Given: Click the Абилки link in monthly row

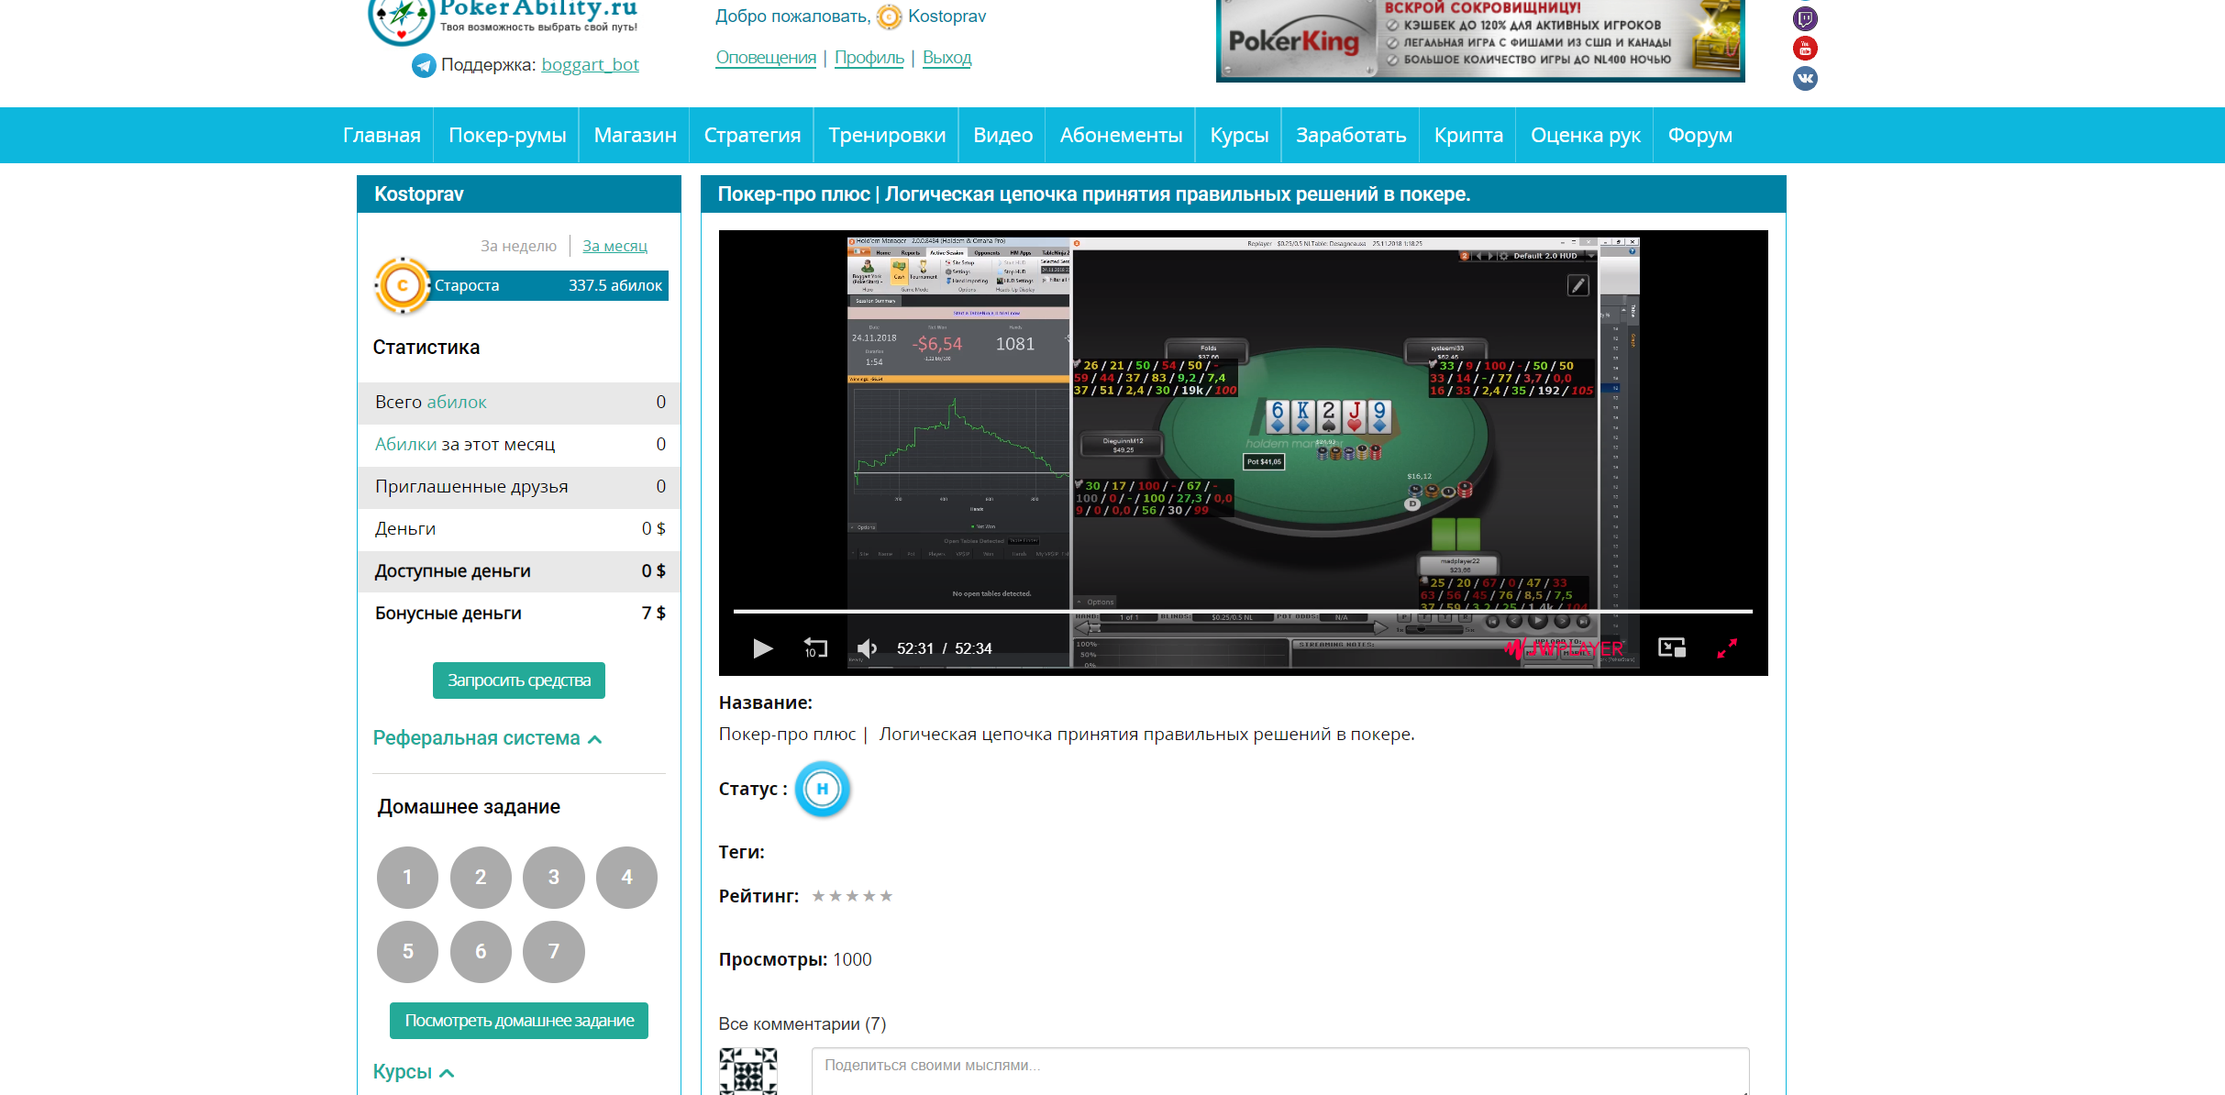Looking at the screenshot, I should click(x=405, y=445).
